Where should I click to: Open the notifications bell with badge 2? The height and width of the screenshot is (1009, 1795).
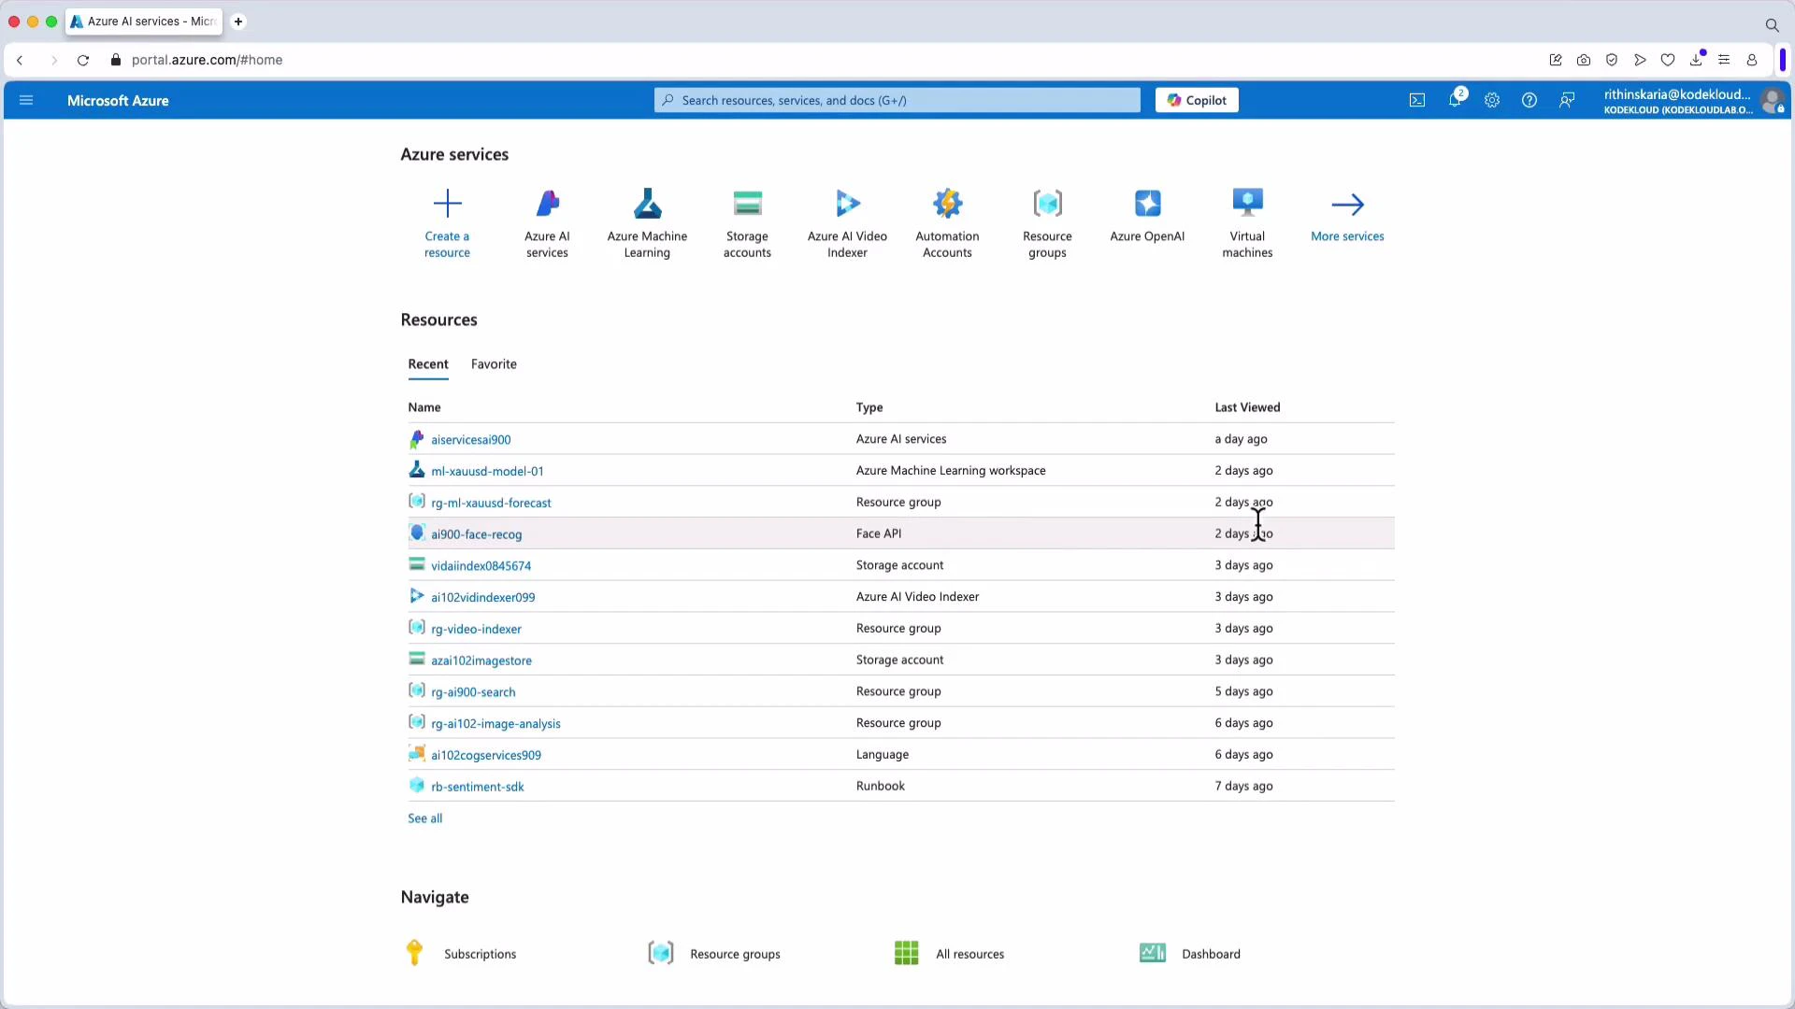pyautogui.click(x=1456, y=100)
